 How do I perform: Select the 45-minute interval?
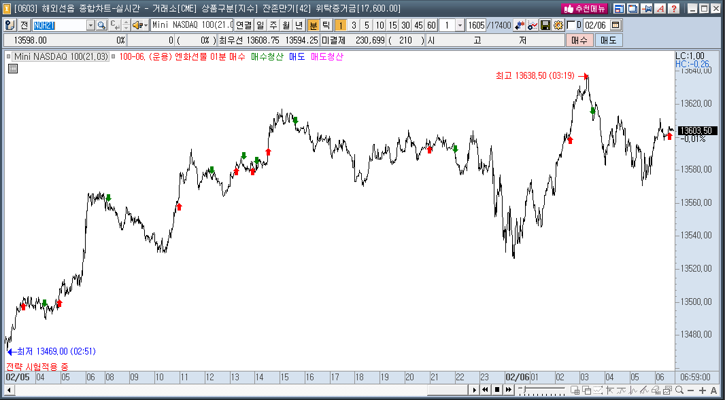pos(418,25)
